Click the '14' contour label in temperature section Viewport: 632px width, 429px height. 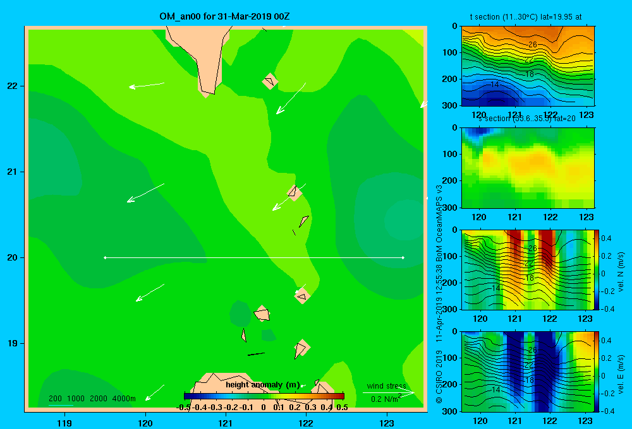click(x=495, y=85)
